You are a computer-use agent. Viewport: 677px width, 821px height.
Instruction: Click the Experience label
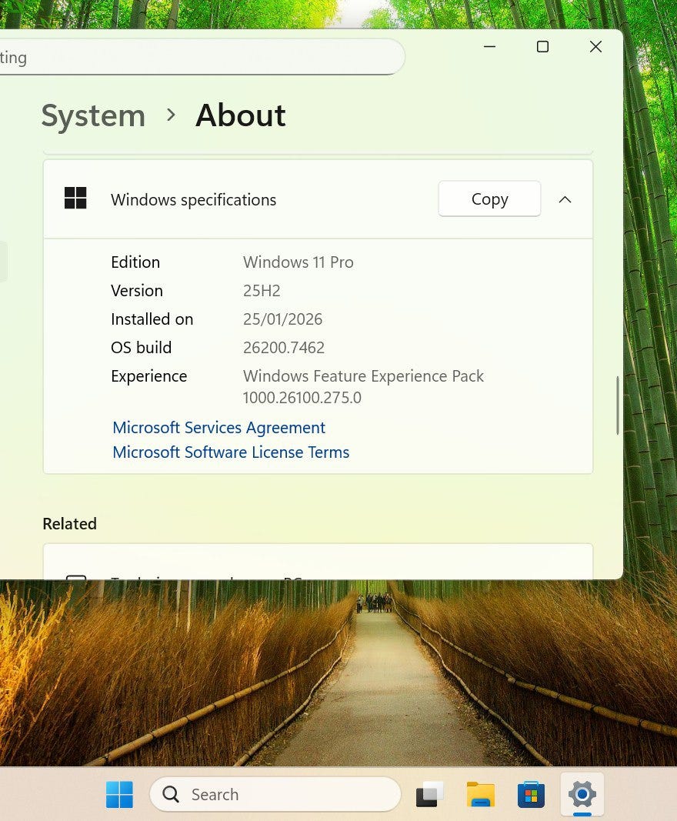(149, 376)
